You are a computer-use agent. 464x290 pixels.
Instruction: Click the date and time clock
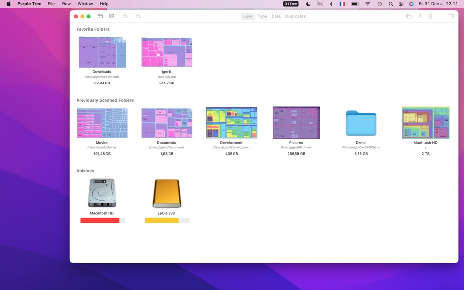pyautogui.click(x=438, y=4)
